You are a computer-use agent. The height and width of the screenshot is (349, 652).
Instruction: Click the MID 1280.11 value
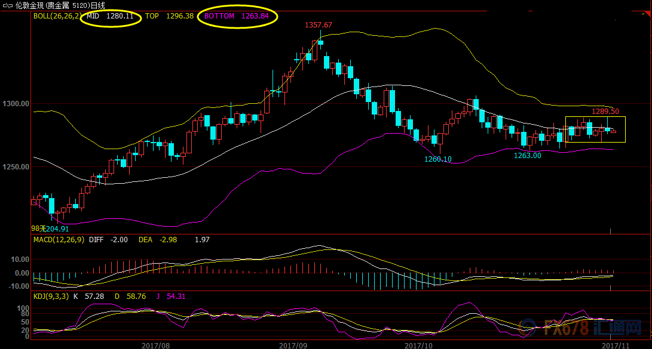(111, 16)
